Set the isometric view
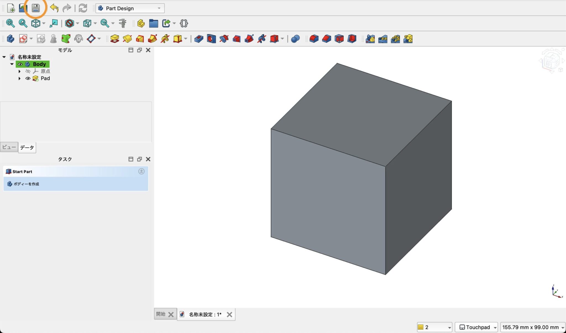566x333 pixels. click(x=35, y=23)
